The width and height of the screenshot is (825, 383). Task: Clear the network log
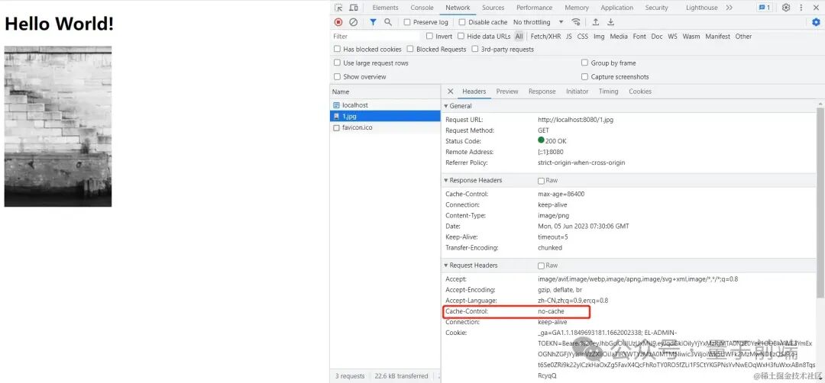click(354, 22)
